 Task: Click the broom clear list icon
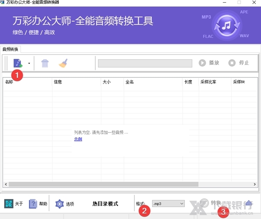coord(63,63)
